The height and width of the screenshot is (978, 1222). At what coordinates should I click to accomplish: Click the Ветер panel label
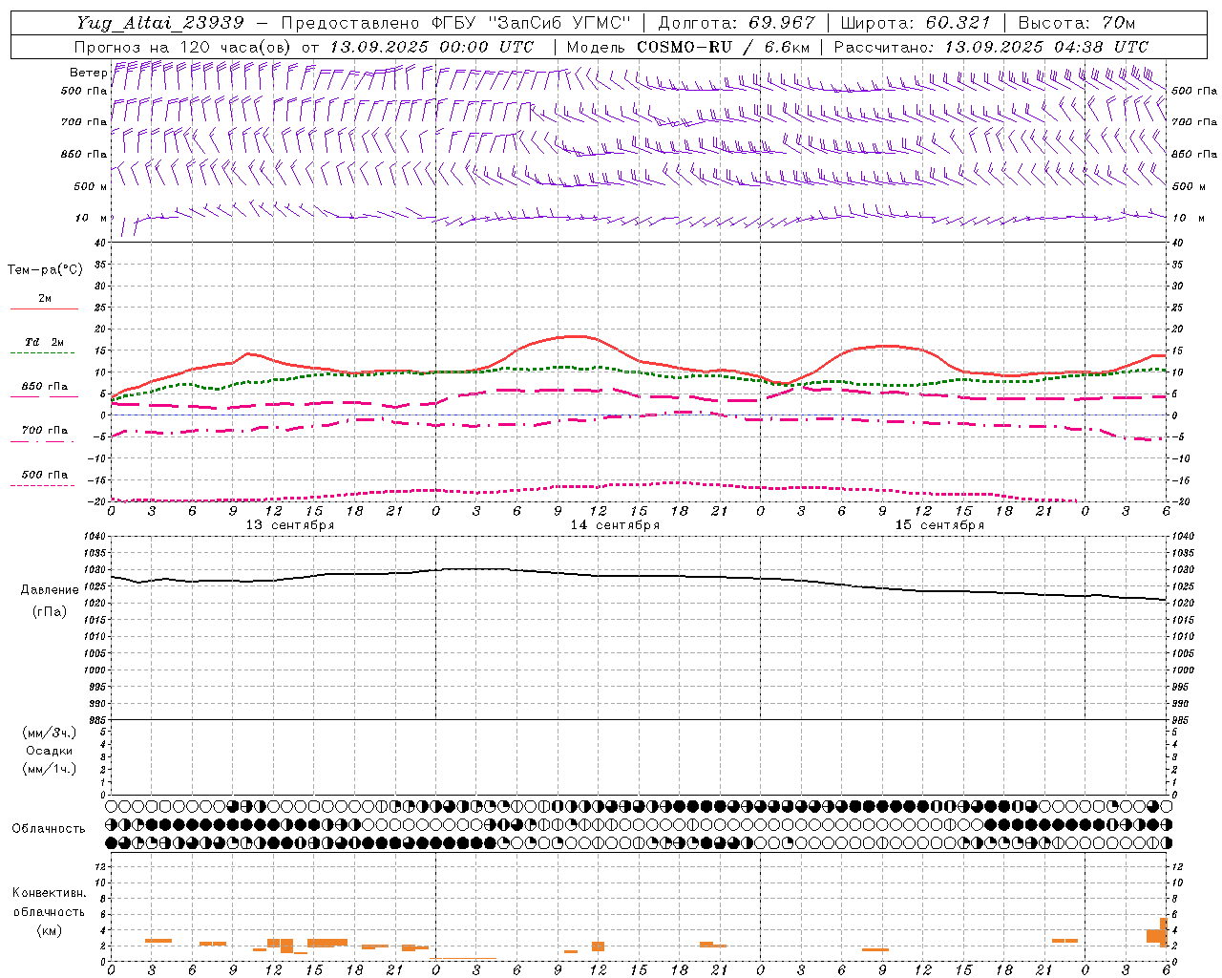coord(88,73)
